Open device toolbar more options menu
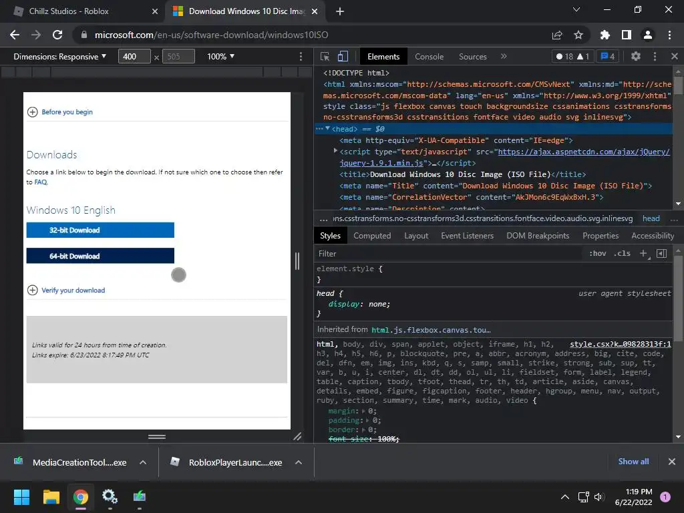The image size is (684, 513). 301,56
